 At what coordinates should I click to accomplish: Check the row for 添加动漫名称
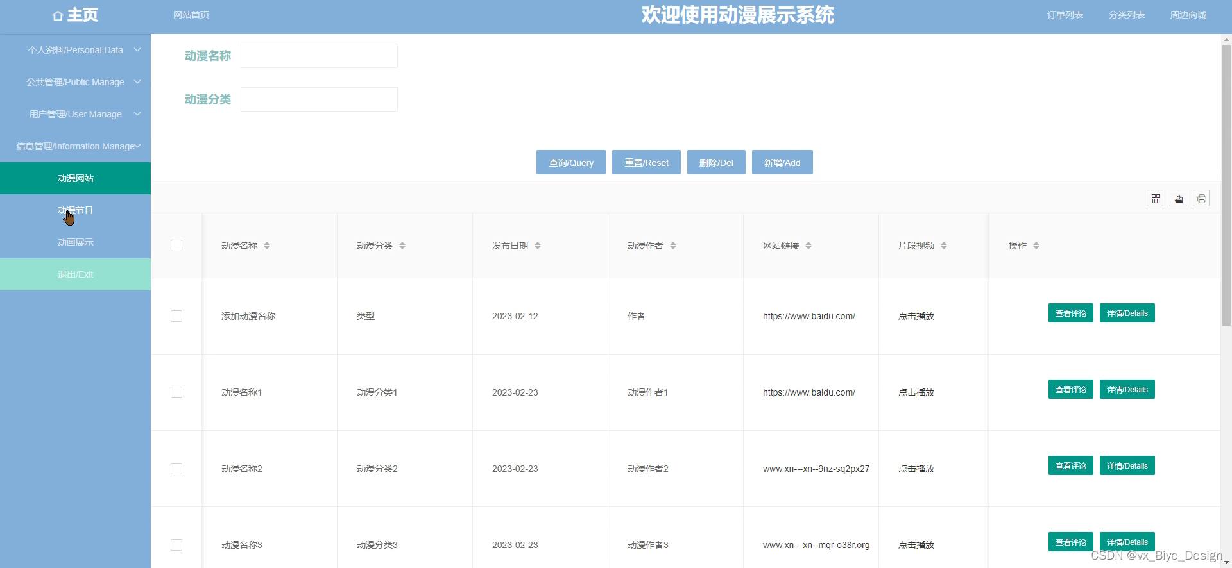point(176,316)
